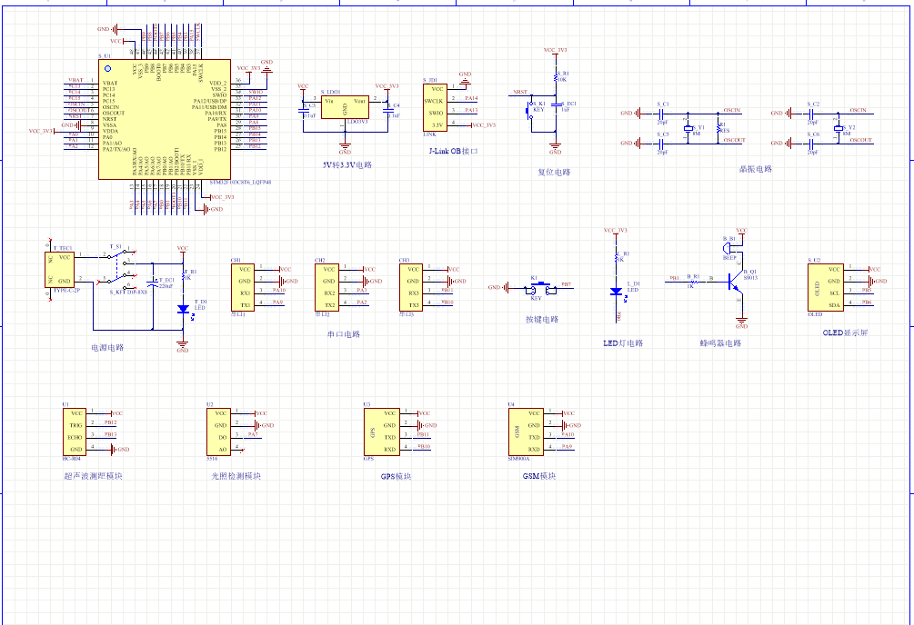This screenshot has height=625, width=914.
Task: Click the T_TEC1 TYPE-C power connector
Action: coord(59,269)
